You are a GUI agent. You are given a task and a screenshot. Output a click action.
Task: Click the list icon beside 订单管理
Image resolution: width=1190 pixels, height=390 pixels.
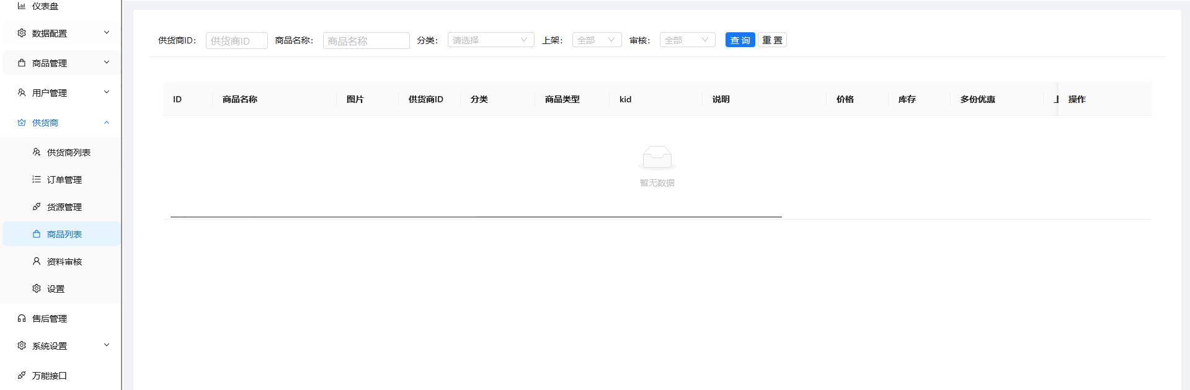(x=37, y=179)
